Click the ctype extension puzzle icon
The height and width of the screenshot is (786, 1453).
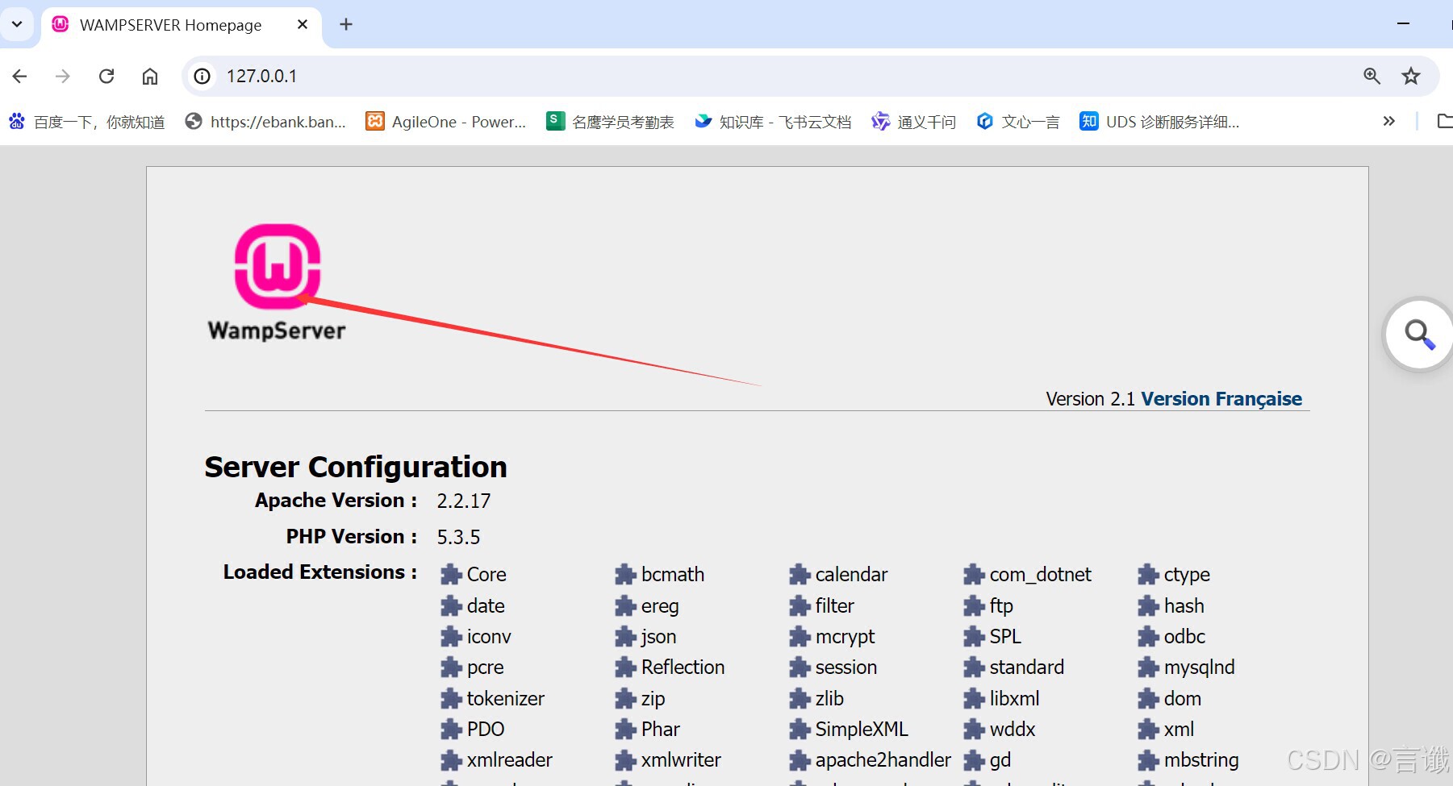click(1148, 575)
